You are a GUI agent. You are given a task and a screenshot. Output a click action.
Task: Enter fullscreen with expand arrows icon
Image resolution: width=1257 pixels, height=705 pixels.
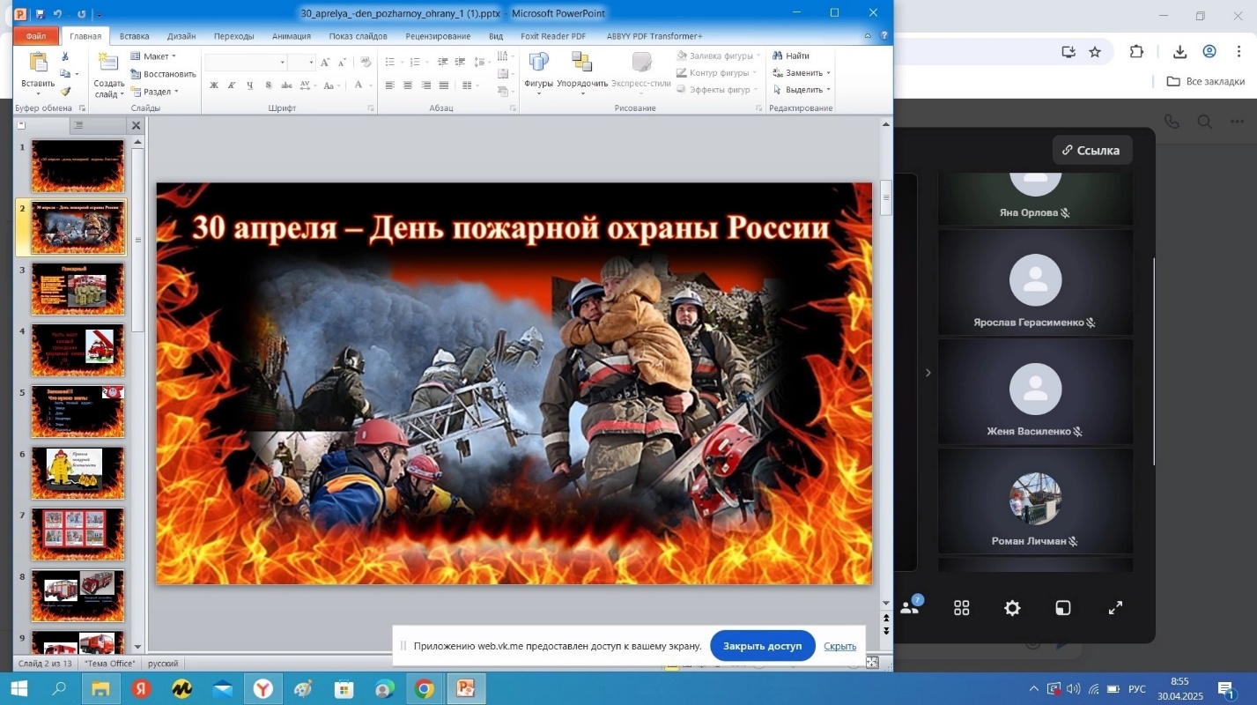point(1115,608)
